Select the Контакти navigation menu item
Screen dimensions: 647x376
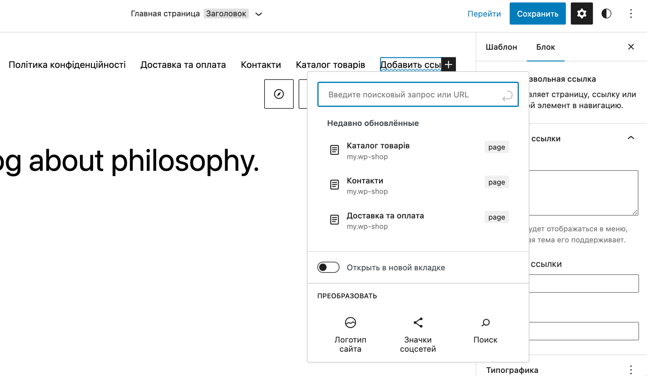pos(260,64)
